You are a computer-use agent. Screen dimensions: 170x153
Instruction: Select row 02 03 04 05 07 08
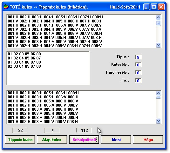(24, 66)
